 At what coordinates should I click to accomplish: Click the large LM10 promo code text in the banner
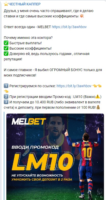(43, 161)
